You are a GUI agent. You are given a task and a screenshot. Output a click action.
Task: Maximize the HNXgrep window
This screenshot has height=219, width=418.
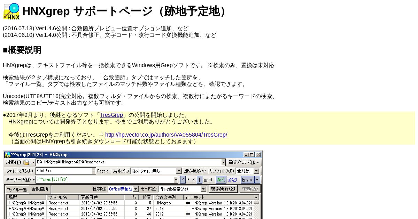coord(251,155)
